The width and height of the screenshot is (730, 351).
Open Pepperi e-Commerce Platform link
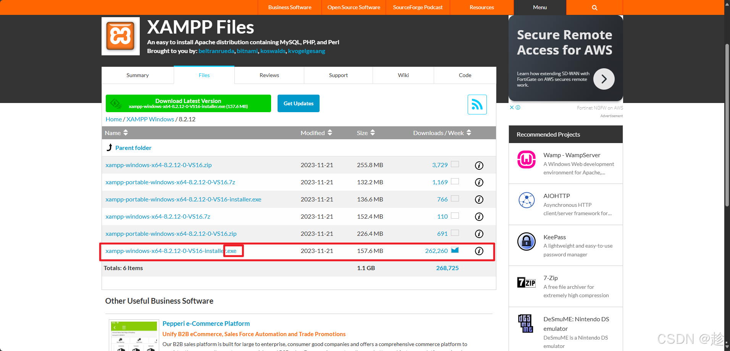[x=206, y=324]
